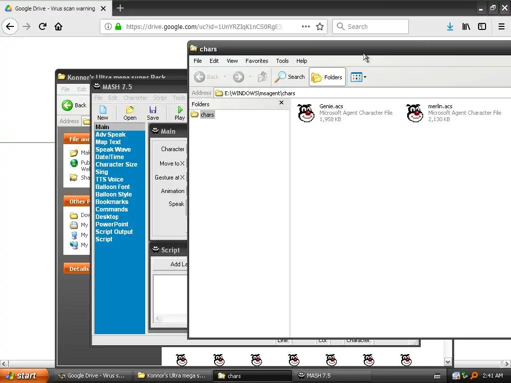Viewport: 511px width, 383px height.
Task: Open Firefox downloads arrow
Action: [x=450, y=26]
